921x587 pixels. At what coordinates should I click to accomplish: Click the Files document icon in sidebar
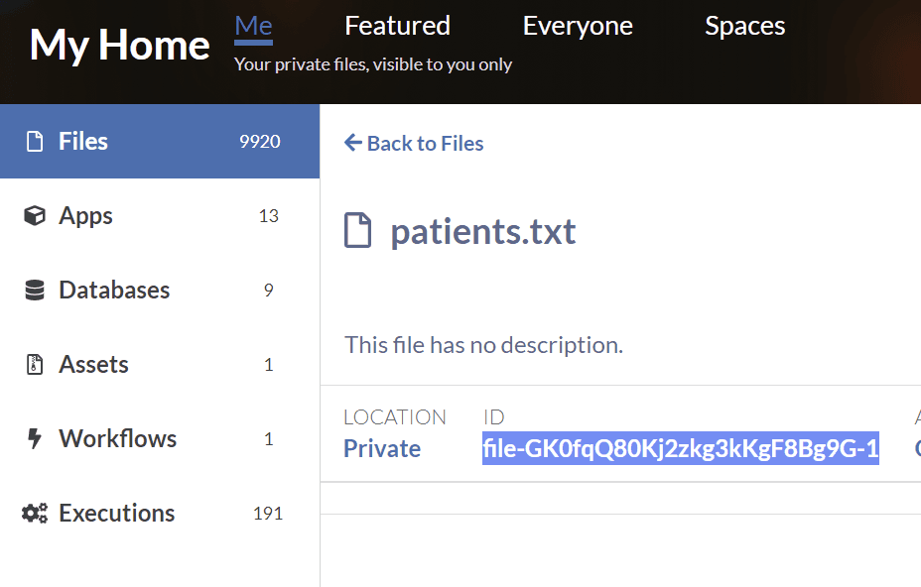35,142
